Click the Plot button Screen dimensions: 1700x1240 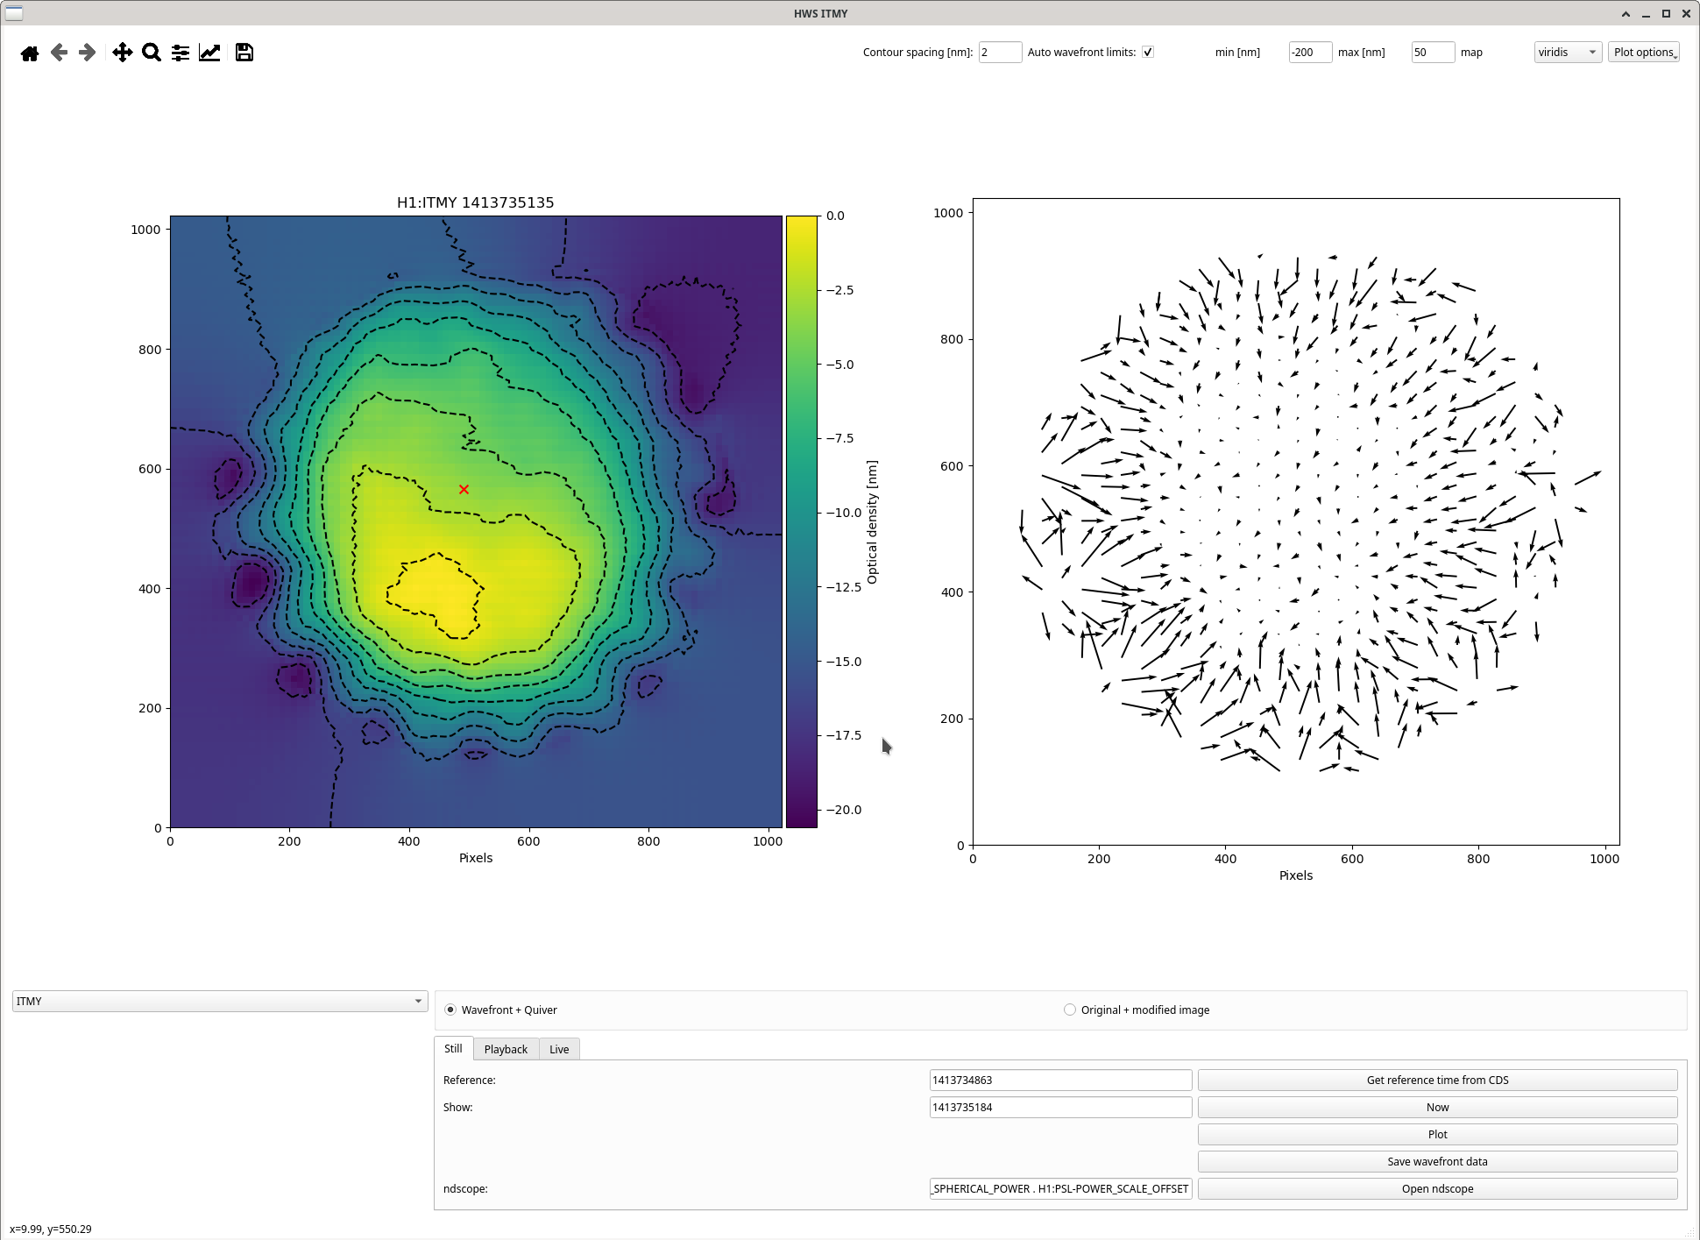1437,1135
